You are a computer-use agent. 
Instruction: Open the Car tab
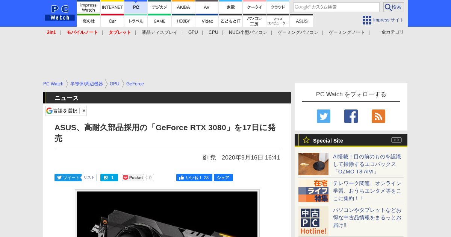pos(112,21)
